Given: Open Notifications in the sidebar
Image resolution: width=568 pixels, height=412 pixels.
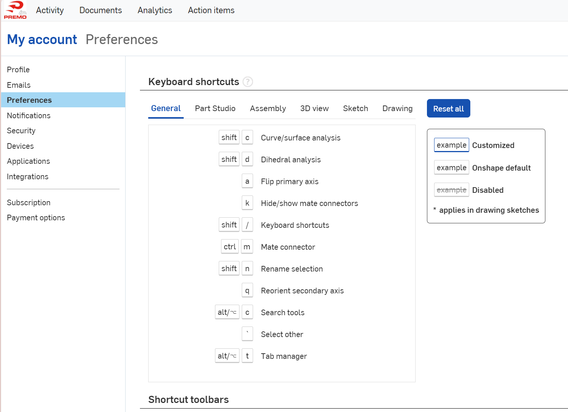Looking at the screenshot, I should [x=29, y=116].
